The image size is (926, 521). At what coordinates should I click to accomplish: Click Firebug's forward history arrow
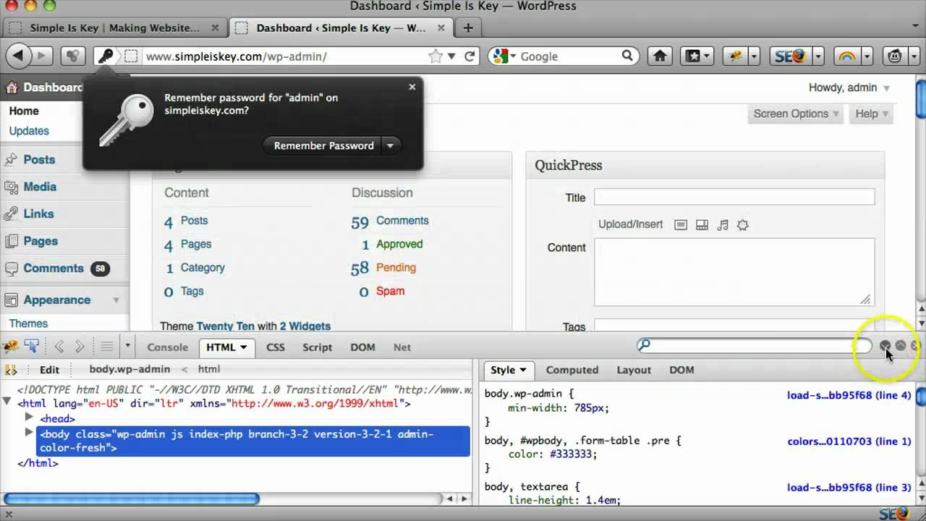coord(80,347)
